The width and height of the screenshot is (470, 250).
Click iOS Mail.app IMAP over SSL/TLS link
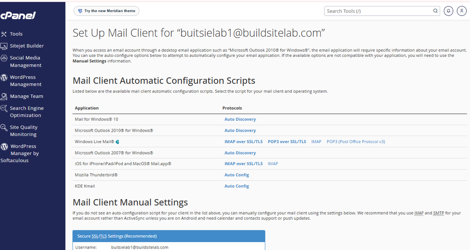coord(243,164)
